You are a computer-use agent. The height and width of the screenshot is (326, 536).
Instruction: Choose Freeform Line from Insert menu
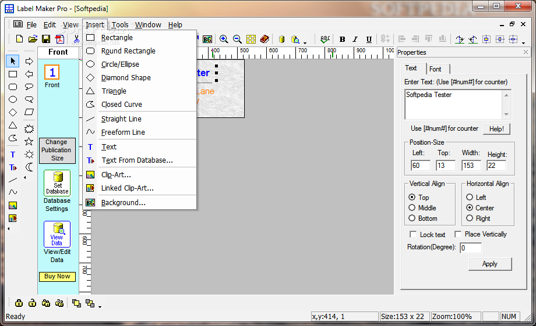pyautogui.click(x=140, y=132)
